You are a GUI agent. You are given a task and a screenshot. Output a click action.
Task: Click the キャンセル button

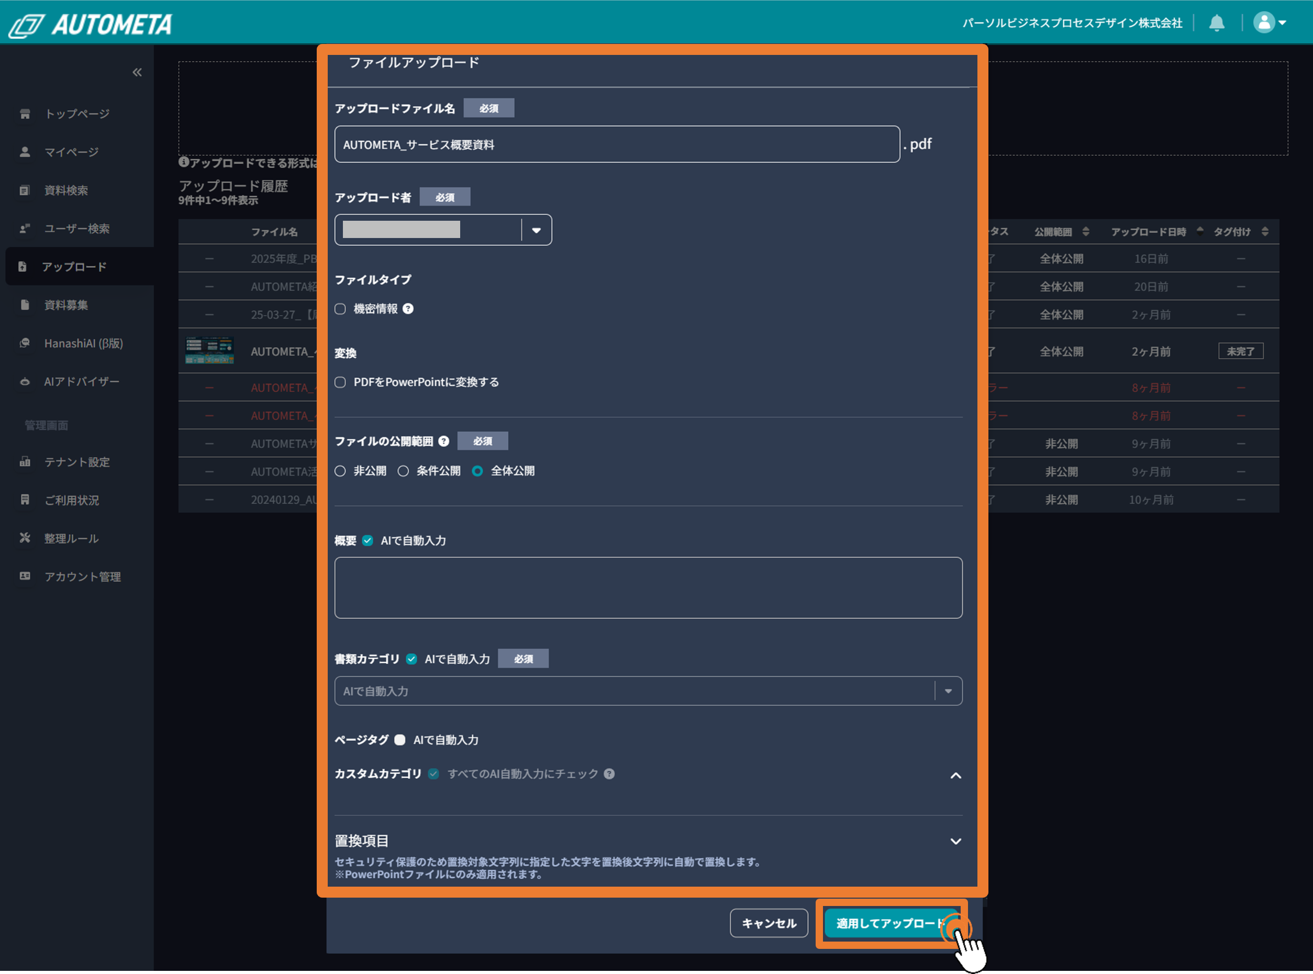[x=769, y=923]
